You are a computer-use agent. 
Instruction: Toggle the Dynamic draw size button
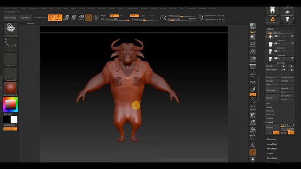[x=192, y=19]
